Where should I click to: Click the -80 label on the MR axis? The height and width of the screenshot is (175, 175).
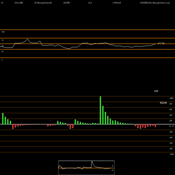[x=171, y=149]
